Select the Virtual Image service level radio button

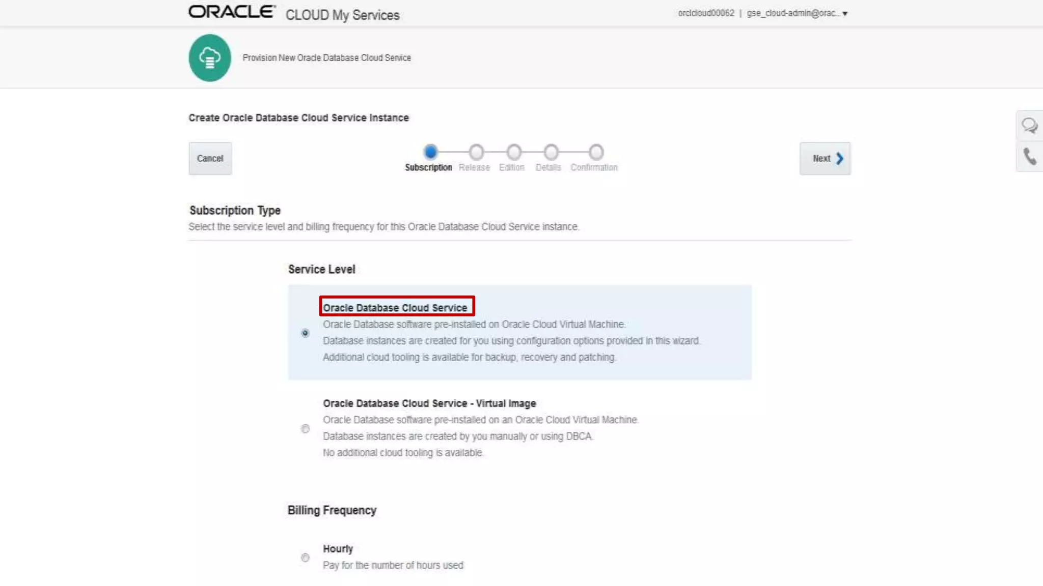[305, 429]
